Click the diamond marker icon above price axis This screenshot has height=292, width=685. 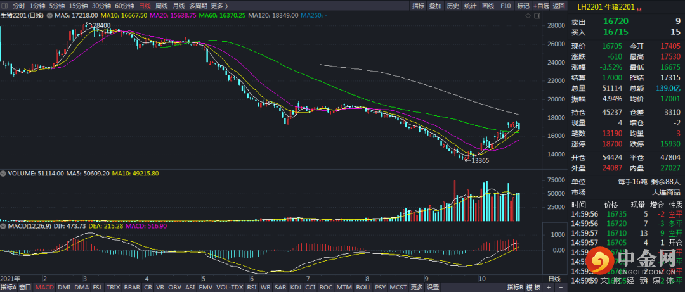click(x=530, y=15)
